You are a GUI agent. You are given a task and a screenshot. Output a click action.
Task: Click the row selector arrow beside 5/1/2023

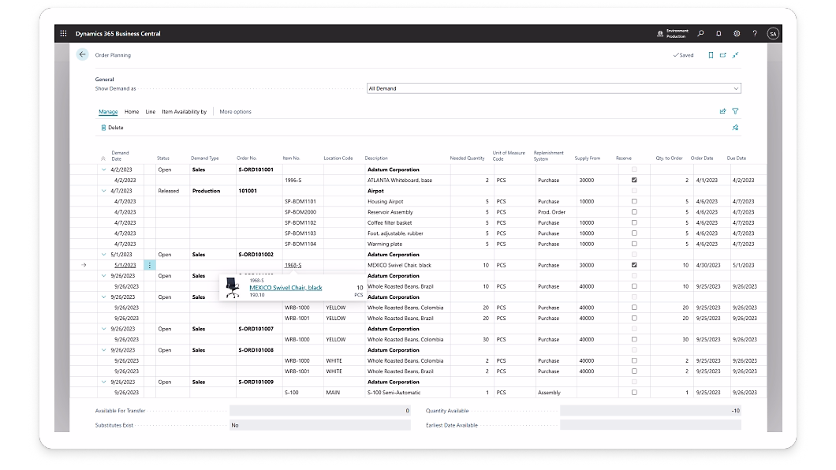pos(84,265)
